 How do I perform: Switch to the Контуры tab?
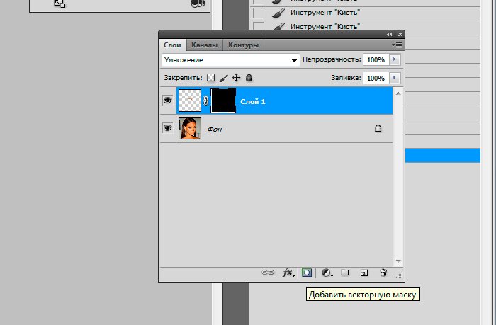[243, 45]
